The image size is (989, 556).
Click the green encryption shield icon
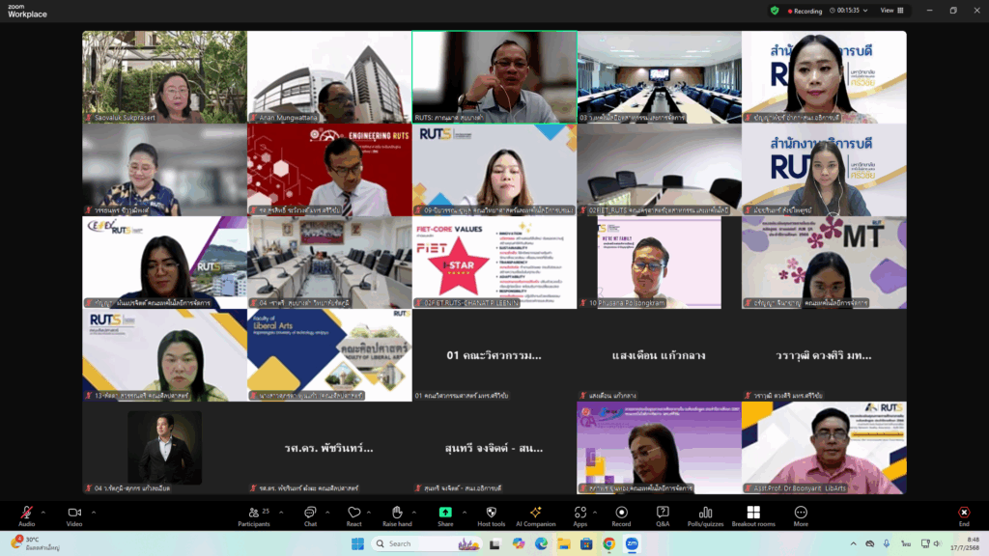pos(775,11)
